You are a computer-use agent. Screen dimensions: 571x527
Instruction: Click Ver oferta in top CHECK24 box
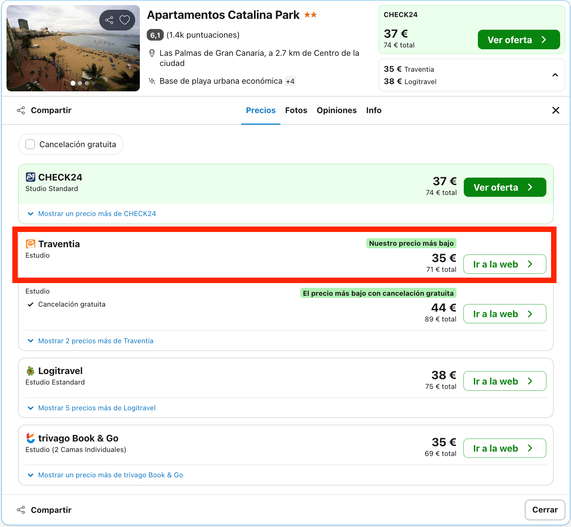tap(519, 40)
